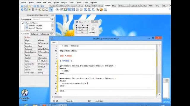Open the palette tabs overflow dropdown arrow
This screenshot has height=106, width=190.
[x=168, y=6]
